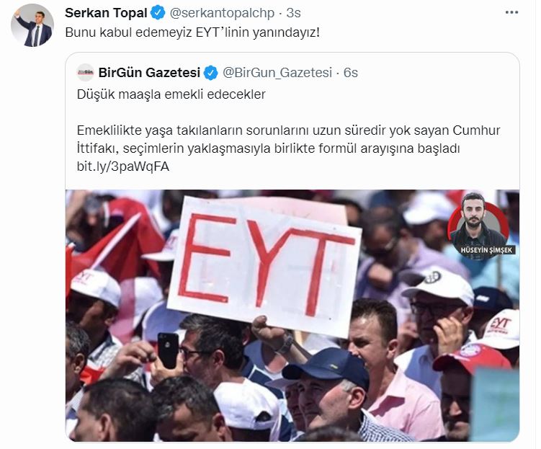The image size is (541, 449).
Task: Click BirGün Gazetesi's blue verified badge
Action: point(210,74)
